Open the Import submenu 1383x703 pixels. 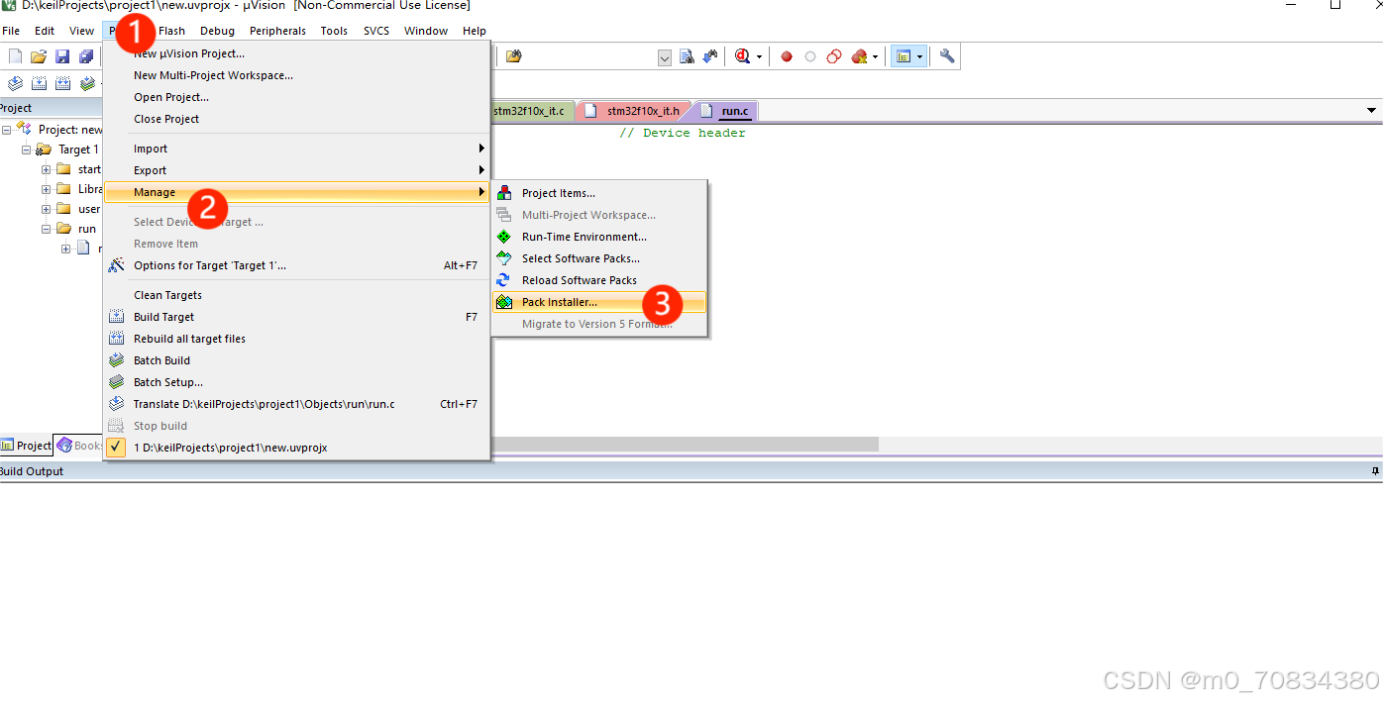point(297,149)
